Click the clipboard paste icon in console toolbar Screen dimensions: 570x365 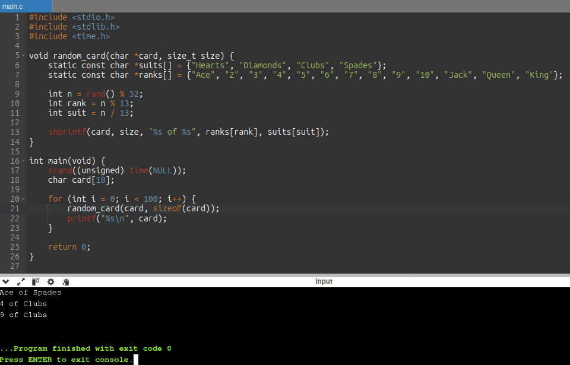(66, 281)
